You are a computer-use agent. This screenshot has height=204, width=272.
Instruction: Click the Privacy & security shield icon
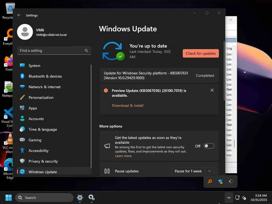coord(22,161)
